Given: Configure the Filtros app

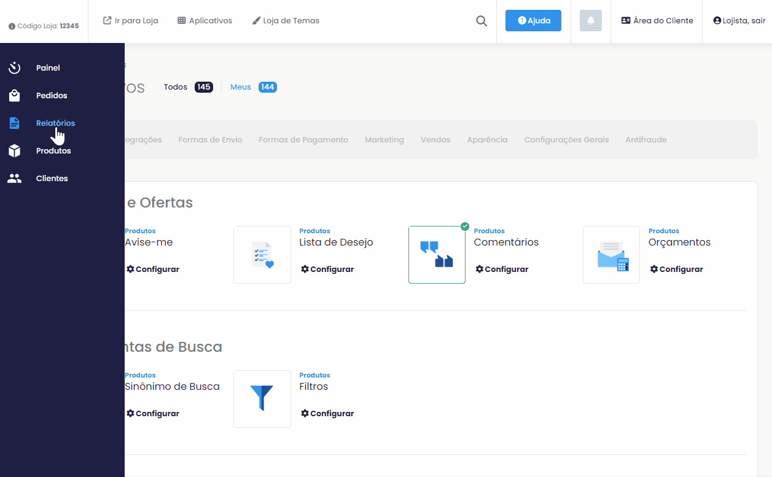Looking at the screenshot, I should (327, 414).
